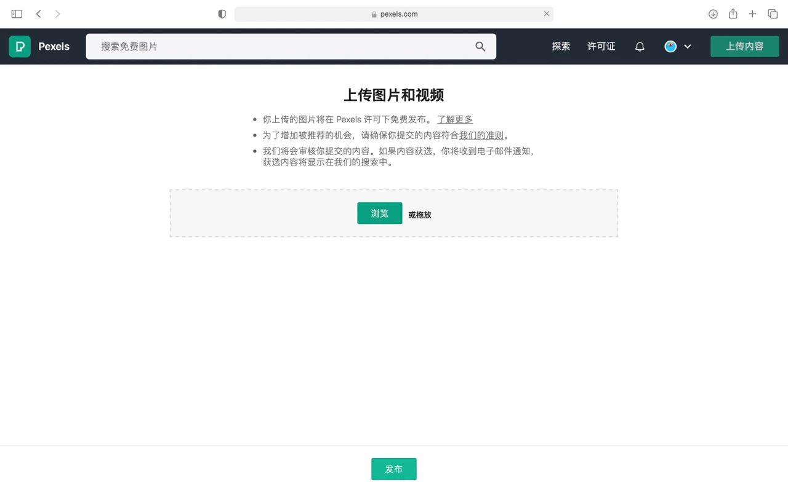Open the browser share icon
The height and width of the screenshot is (492, 788).
733,14
